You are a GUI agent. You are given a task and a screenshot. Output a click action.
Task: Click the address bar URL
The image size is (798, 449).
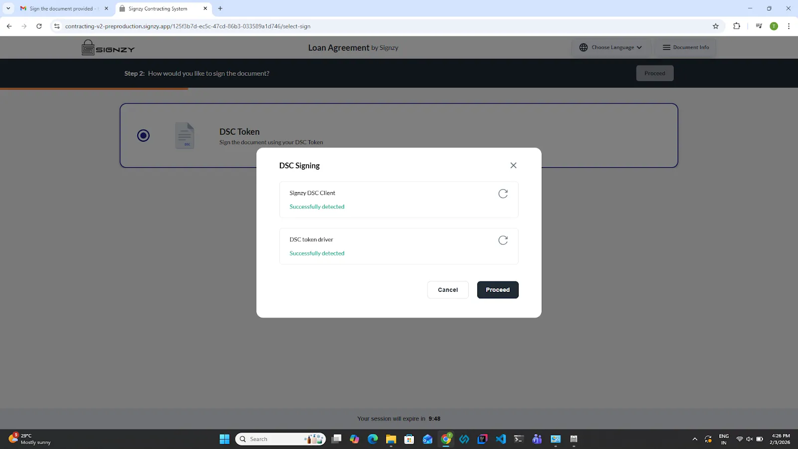pyautogui.click(x=188, y=26)
